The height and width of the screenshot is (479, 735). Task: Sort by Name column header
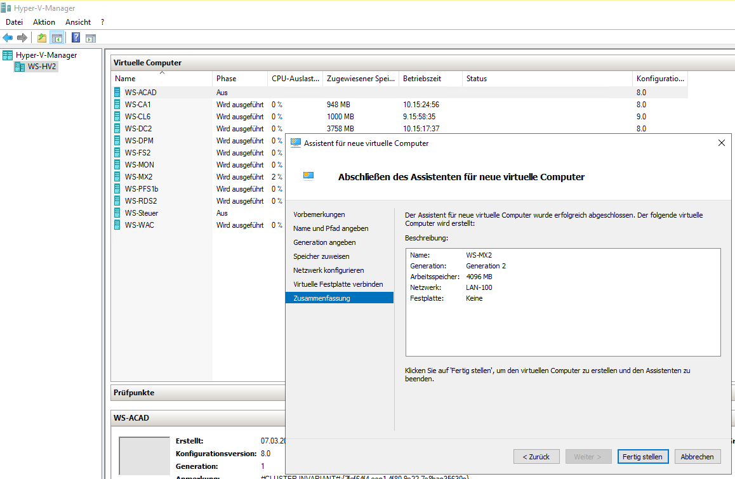coord(162,79)
